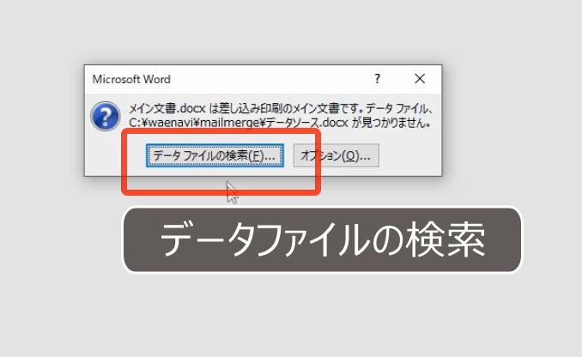The image size is (582, 357).
Task: Click the blue question mark dialog icon
Action: click(106, 116)
